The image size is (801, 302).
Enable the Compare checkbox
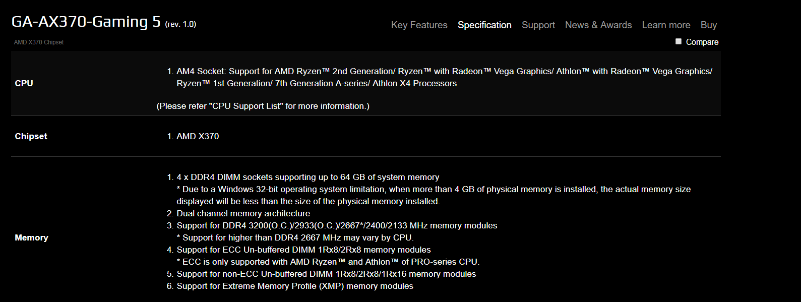(x=679, y=41)
